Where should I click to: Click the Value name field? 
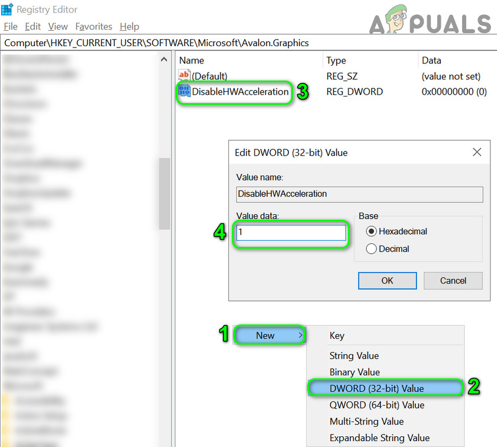(x=360, y=194)
